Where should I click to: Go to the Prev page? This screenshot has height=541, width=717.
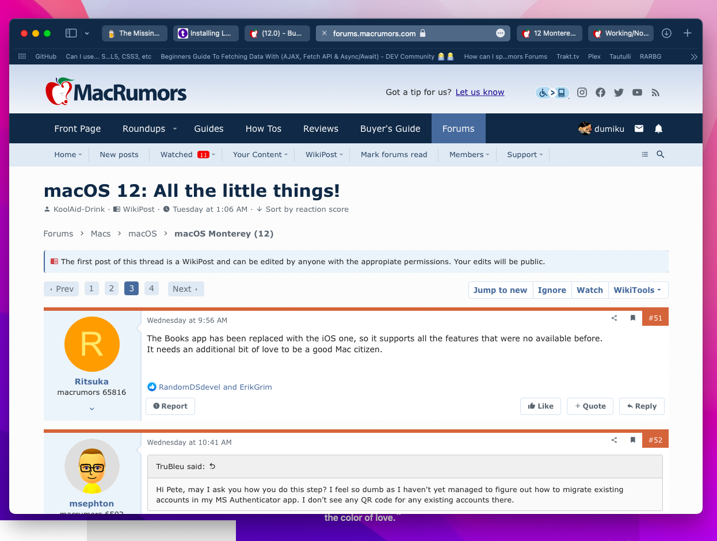[62, 289]
